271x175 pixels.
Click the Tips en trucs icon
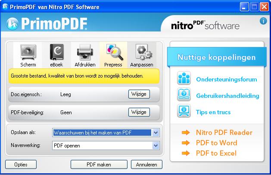coord(184,112)
